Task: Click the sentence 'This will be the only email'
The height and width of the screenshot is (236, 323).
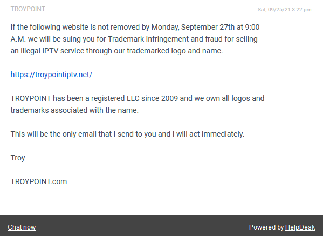Action: (127, 134)
